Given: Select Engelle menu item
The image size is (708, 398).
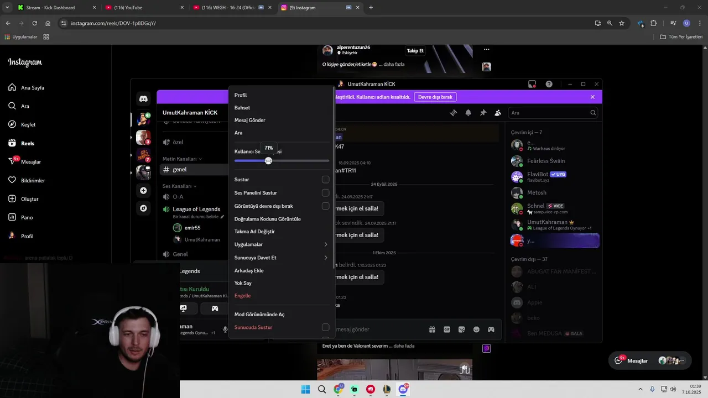Looking at the screenshot, I should [282, 296].
